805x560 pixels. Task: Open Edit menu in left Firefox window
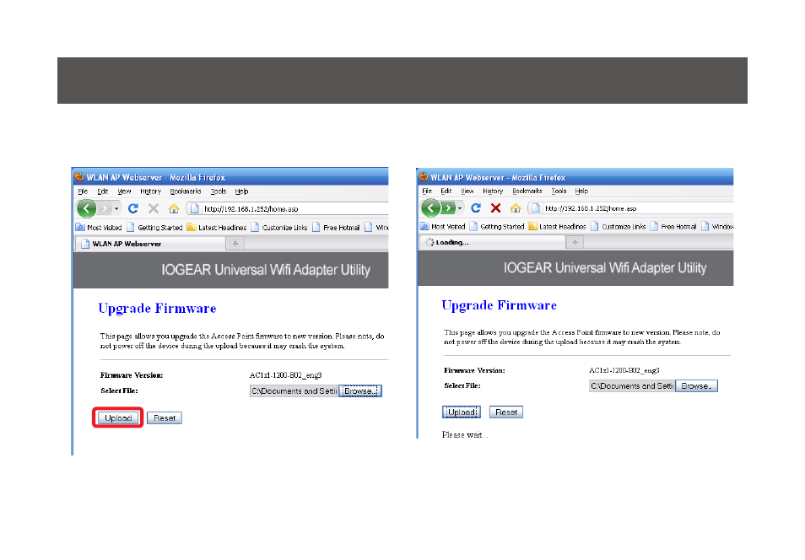(103, 191)
